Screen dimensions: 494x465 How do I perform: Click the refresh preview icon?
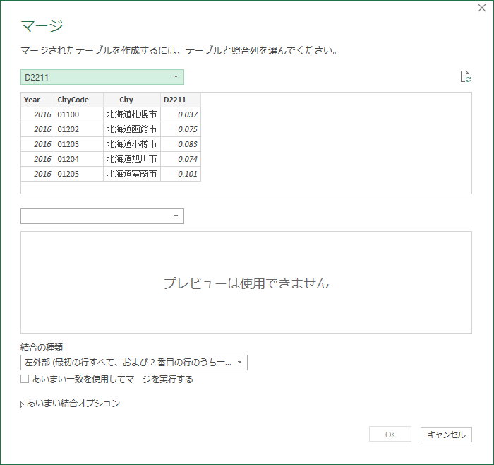coord(465,77)
